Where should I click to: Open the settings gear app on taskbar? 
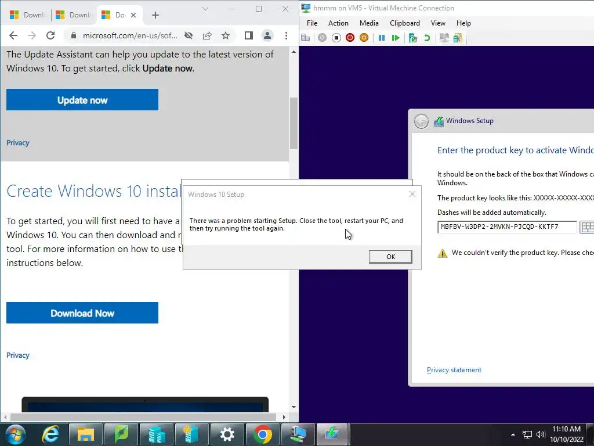[x=227, y=434]
